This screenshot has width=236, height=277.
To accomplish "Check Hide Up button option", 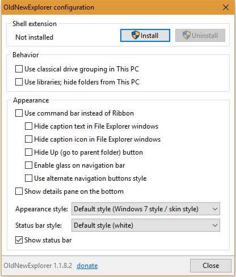I will pyautogui.click(x=28, y=152).
